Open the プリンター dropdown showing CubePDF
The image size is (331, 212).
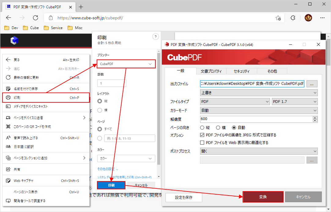pos(126,64)
